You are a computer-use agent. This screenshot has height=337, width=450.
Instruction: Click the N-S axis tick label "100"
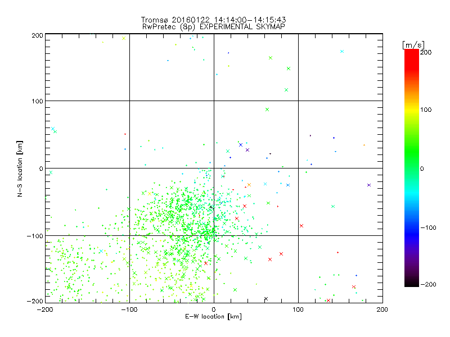37,101
